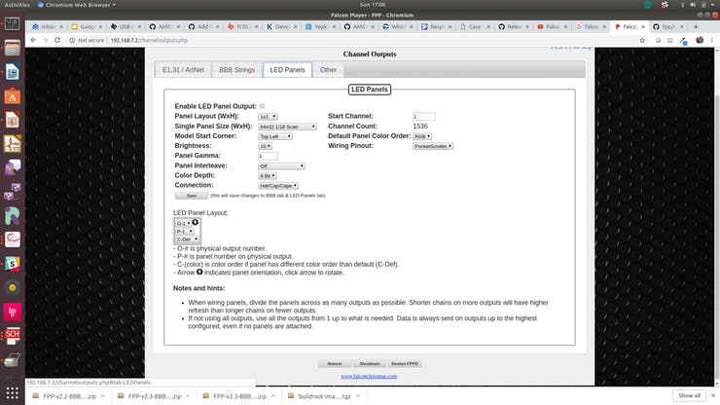
Task: Open the Connection Hat/Cap/Cape dropdown
Action: pos(278,185)
